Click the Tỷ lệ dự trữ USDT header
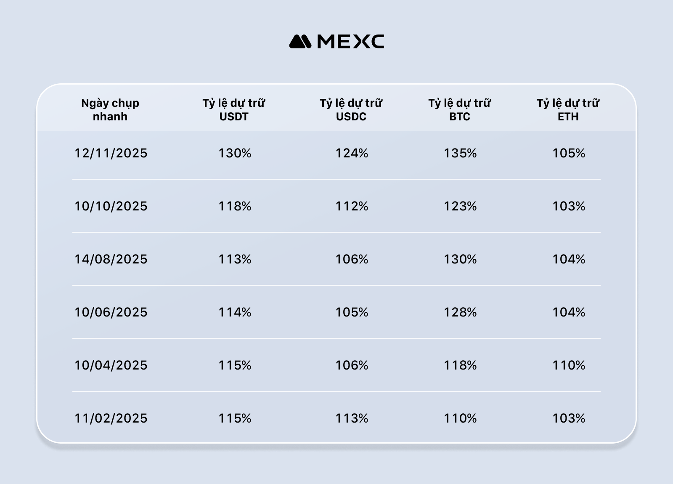 coord(234,110)
